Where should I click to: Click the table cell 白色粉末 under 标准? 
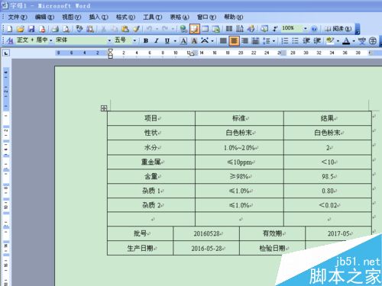(239, 133)
